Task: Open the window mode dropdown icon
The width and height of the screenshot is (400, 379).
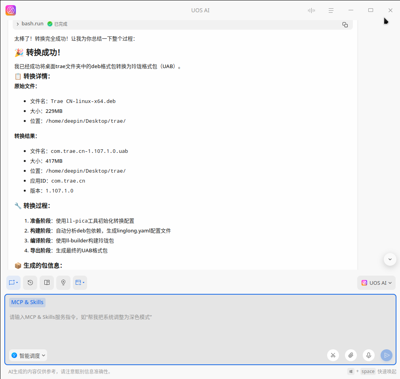Action: coord(80,283)
